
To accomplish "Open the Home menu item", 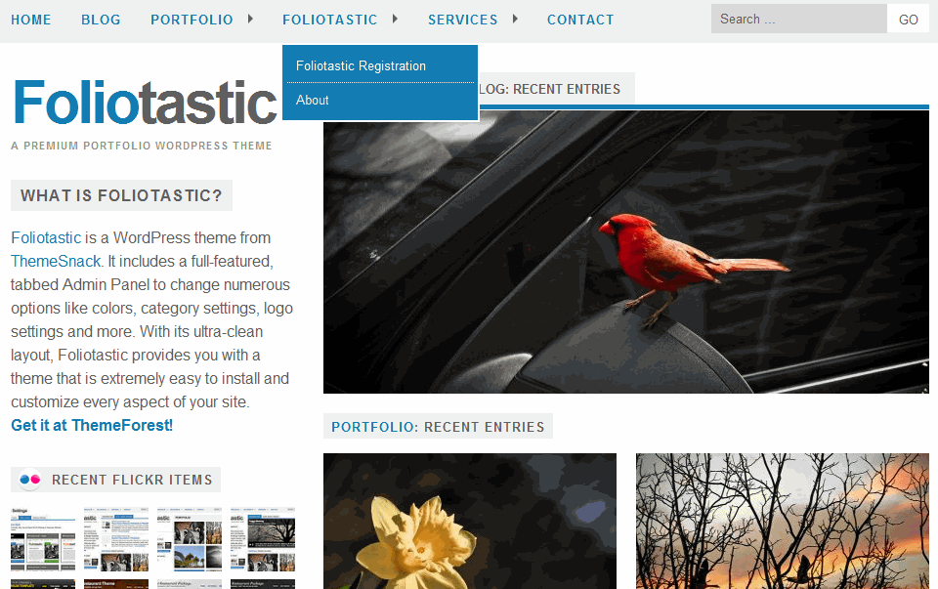I will click(x=31, y=20).
